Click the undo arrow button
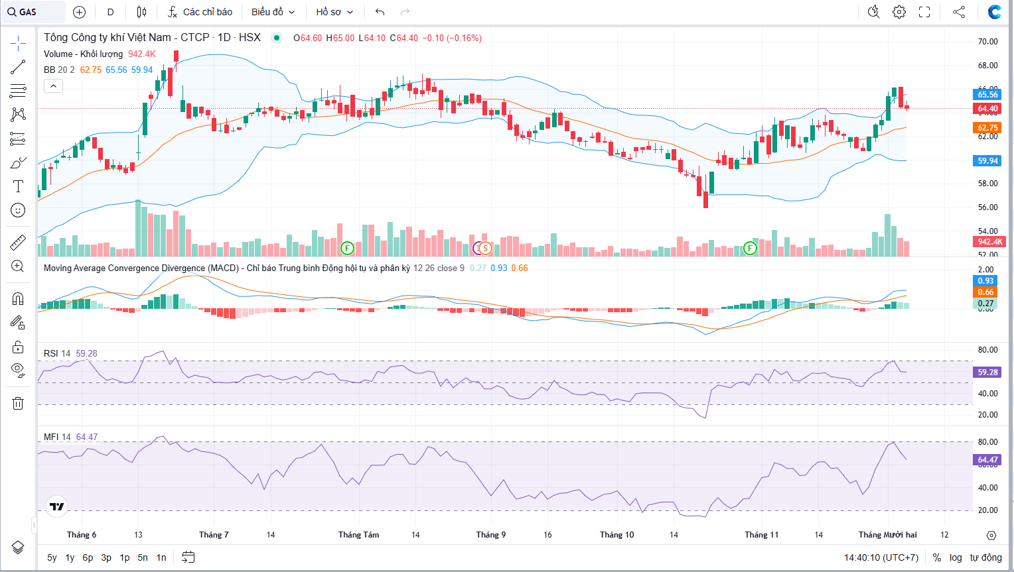Screen dimensions: 1014x572 click(380, 12)
